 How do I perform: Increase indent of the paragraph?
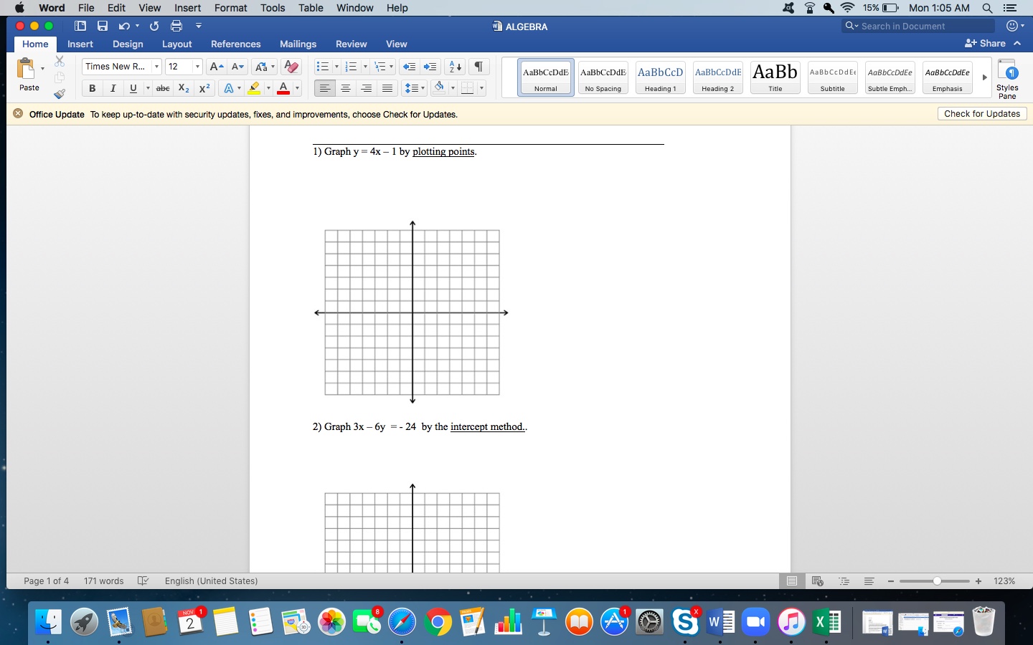(x=430, y=67)
